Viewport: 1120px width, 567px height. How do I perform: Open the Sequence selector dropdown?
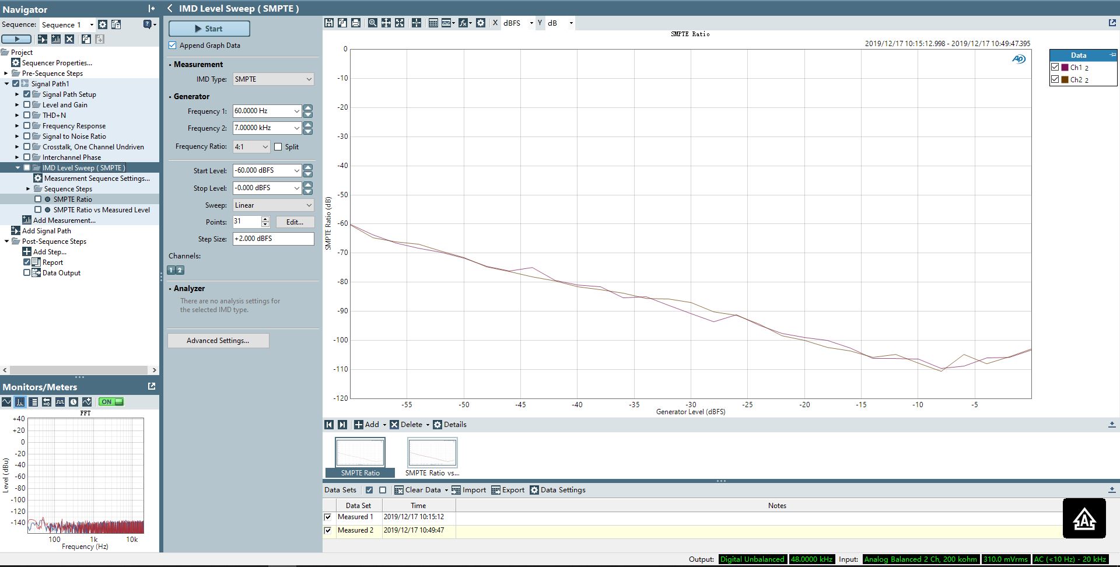coord(67,24)
